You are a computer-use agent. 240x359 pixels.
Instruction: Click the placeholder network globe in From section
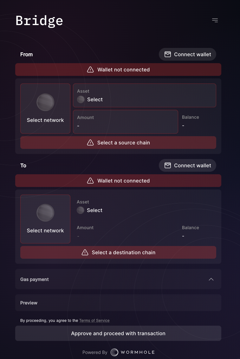point(45,102)
